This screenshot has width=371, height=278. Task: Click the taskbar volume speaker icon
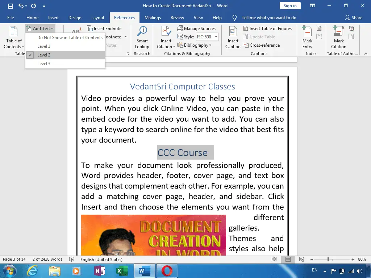pos(360,271)
